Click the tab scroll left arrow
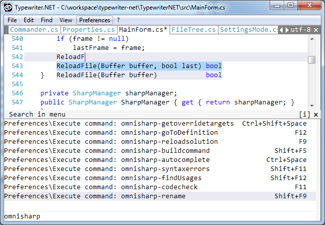Screen dimensions: 325x225 pos(281,30)
